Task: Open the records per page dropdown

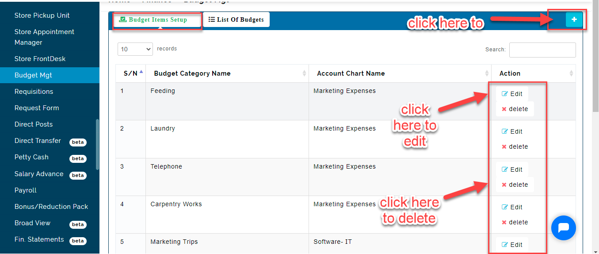Action: [135, 49]
